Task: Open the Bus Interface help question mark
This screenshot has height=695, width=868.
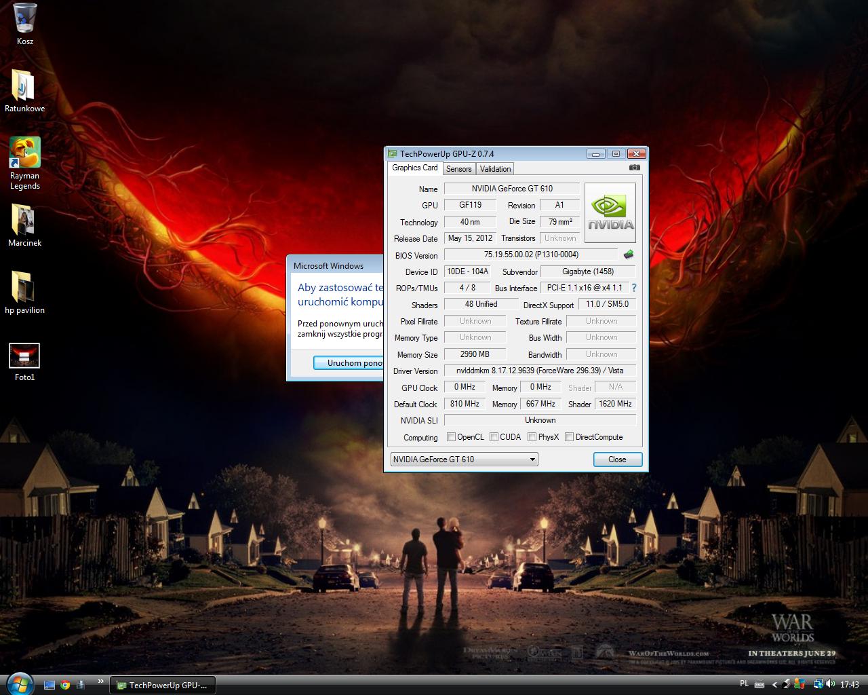Action: [634, 288]
